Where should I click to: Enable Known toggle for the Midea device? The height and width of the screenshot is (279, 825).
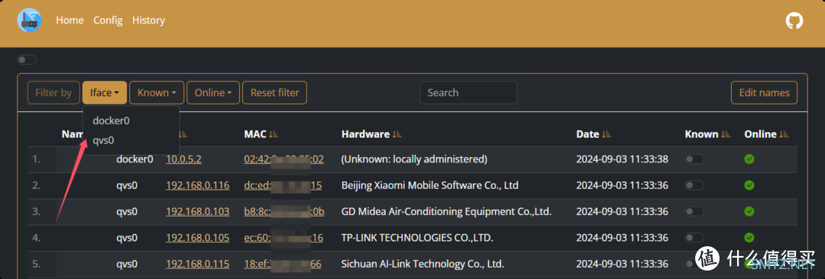click(x=694, y=211)
